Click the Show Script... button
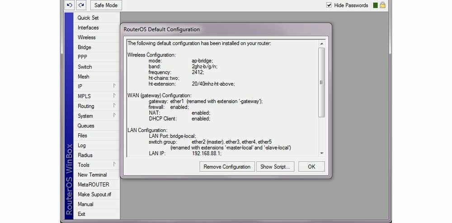 click(275, 167)
